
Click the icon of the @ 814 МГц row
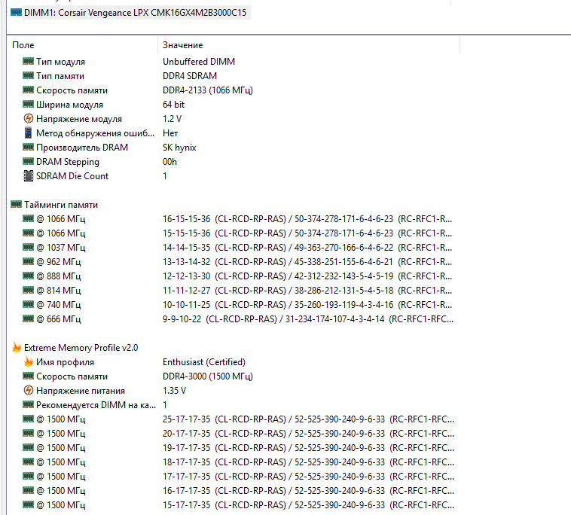28,290
